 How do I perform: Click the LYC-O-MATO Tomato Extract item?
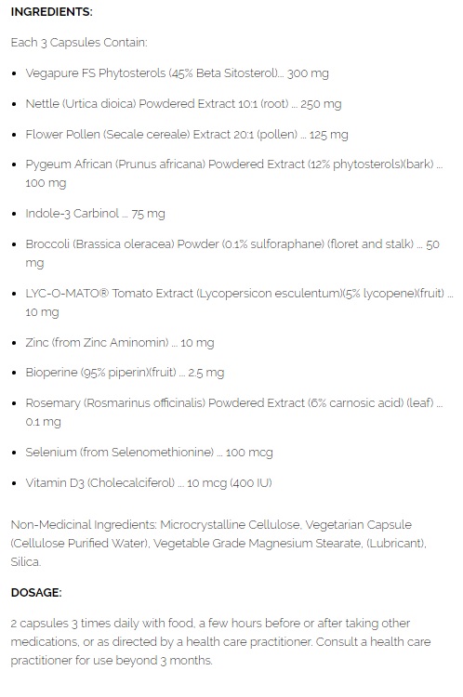tap(239, 303)
